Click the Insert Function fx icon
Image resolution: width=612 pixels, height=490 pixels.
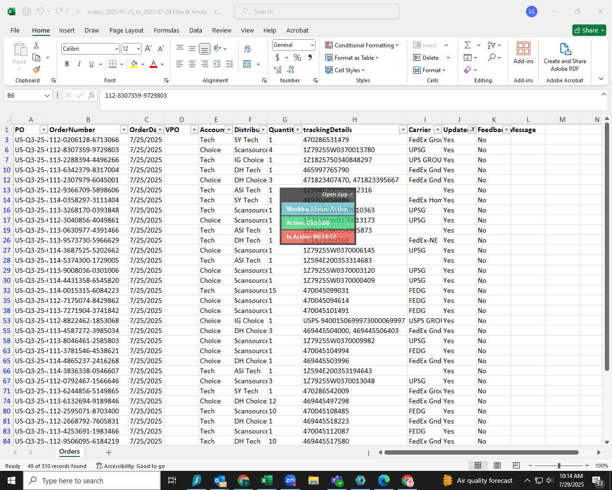(91, 95)
